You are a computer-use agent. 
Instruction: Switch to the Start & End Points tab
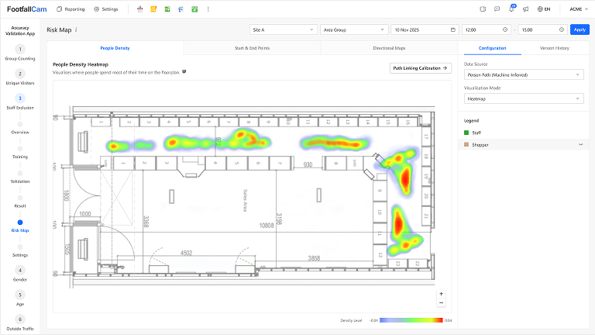(253, 47)
